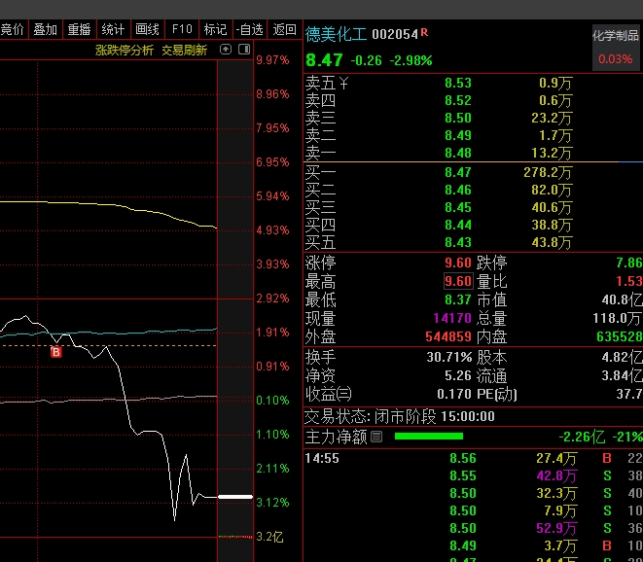Click 重播 replay toolbar button
Screen dimensions: 643x562
(79, 29)
